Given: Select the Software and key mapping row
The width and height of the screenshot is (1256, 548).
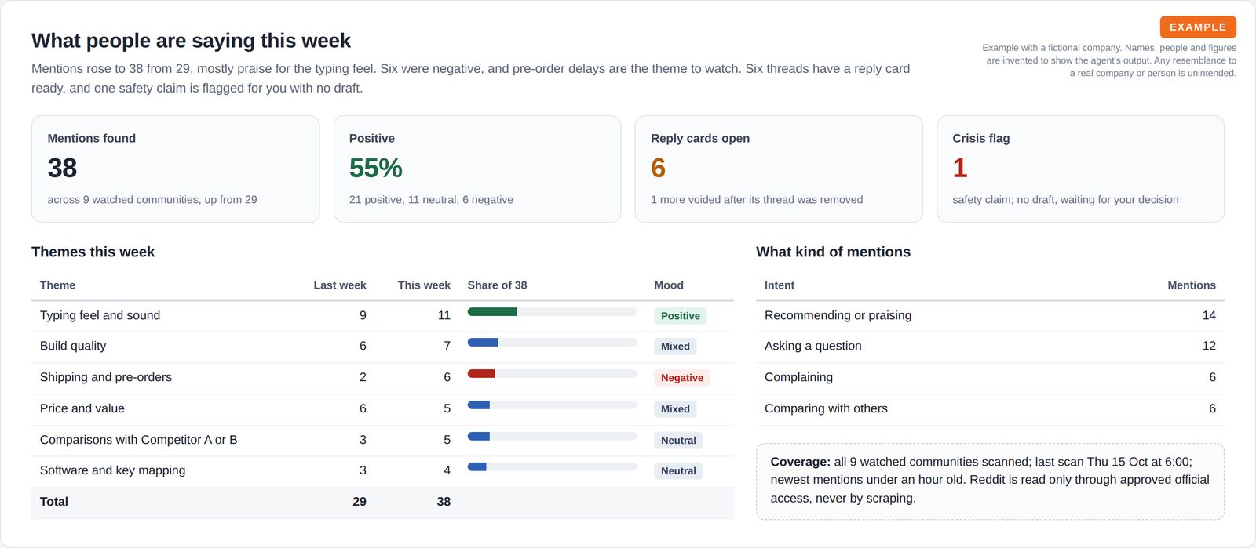Looking at the screenshot, I should [x=382, y=471].
